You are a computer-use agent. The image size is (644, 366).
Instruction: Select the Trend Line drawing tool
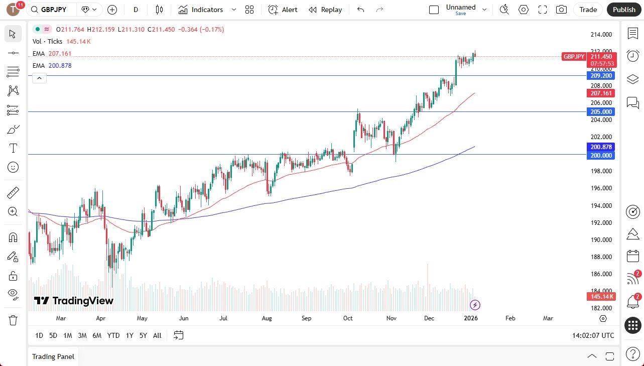point(13,53)
